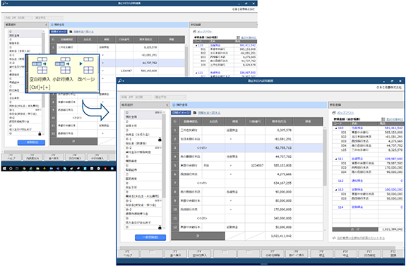Open the fiscal period dropdown in the front window

(x=136, y=97)
